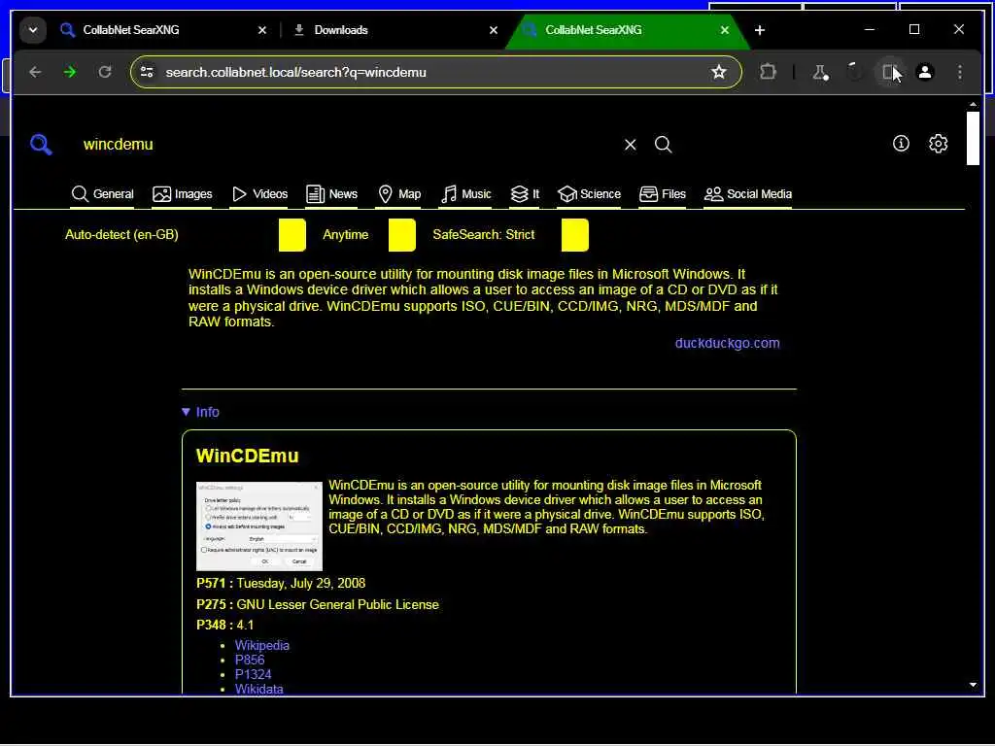Click the WinCDEmu settings thumbnail
995x746 pixels.
pos(258,526)
